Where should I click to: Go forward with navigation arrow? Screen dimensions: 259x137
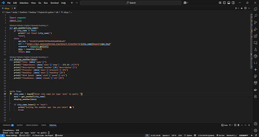pyautogui.click(x=77, y=3)
